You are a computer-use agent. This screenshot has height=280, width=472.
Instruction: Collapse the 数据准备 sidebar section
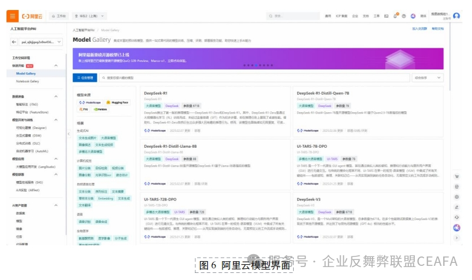pos(56,96)
